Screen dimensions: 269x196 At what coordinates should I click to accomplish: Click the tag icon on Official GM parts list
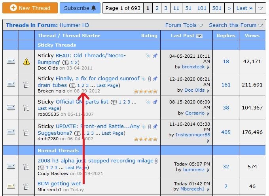coord(148,102)
